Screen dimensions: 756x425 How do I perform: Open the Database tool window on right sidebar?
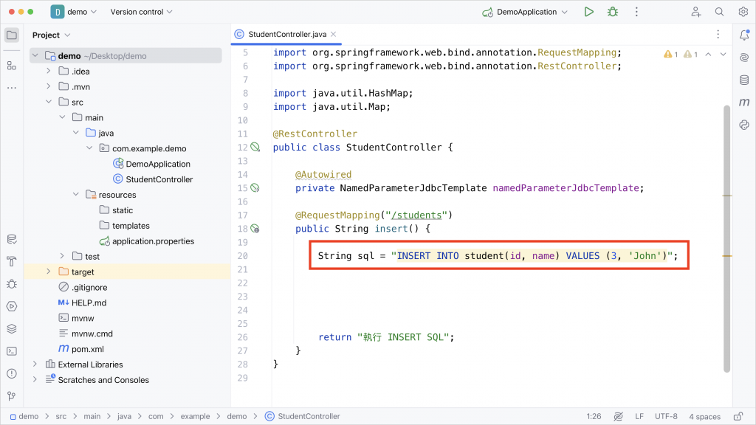click(744, 80)
